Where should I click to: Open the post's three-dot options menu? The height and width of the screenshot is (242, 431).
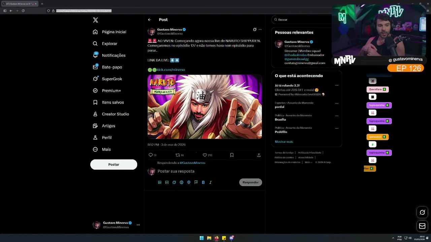260,30
